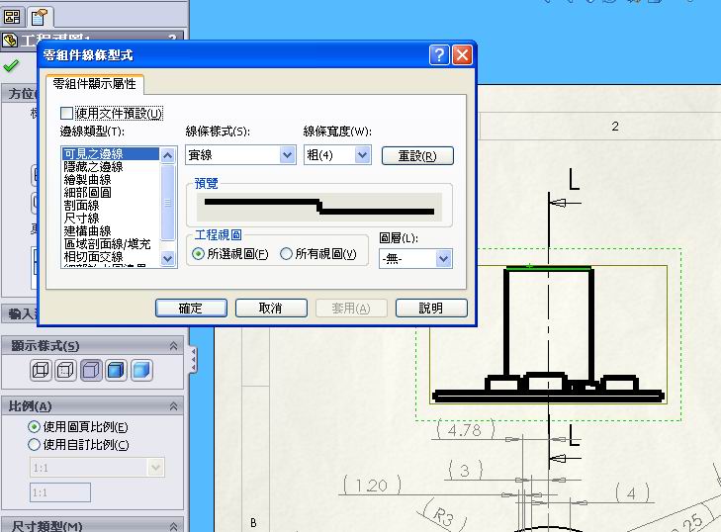Click the 4.78 dimension in drawing
721x532 pixels.
point(465,430)
